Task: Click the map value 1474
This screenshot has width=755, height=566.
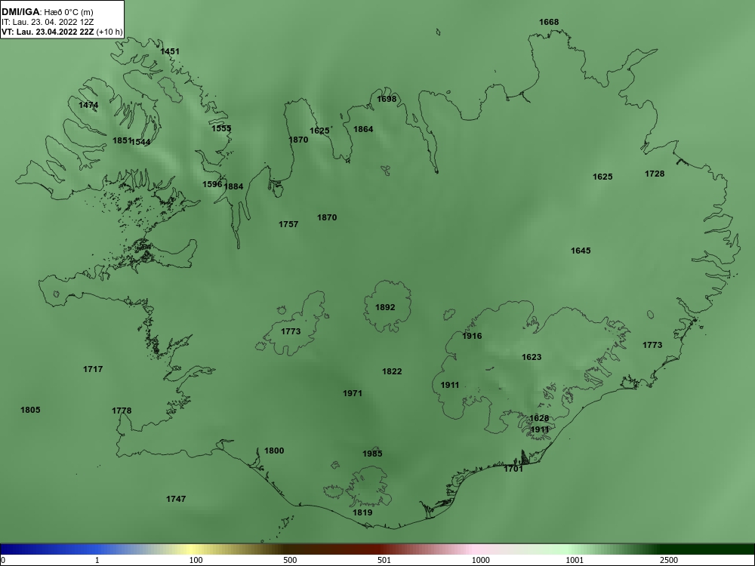Action: tap(88, 105)
